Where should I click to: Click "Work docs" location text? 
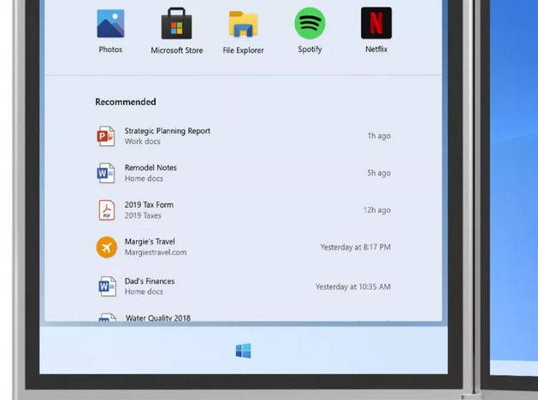click(142, 141)
